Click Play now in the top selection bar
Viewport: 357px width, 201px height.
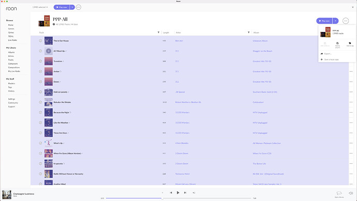[62, 7]
